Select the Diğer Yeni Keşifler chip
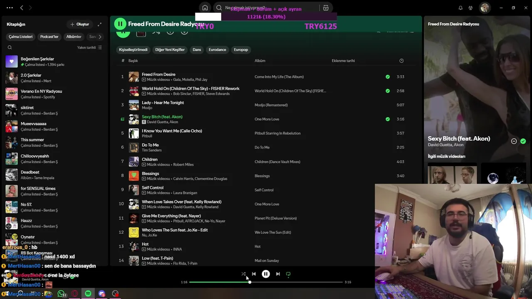 [x=170, y=49]
